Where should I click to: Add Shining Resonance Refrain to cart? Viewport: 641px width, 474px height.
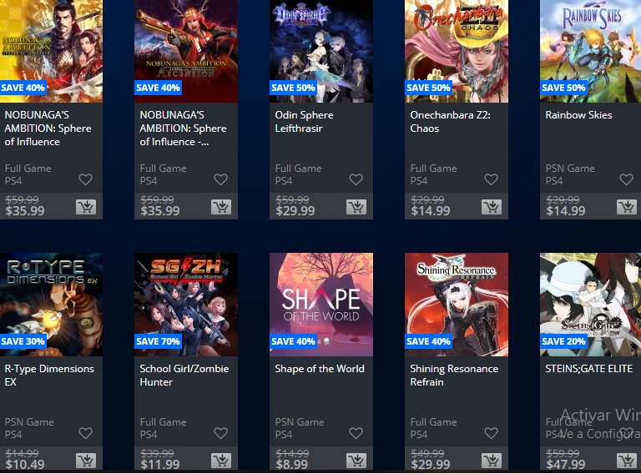[492, 461]
